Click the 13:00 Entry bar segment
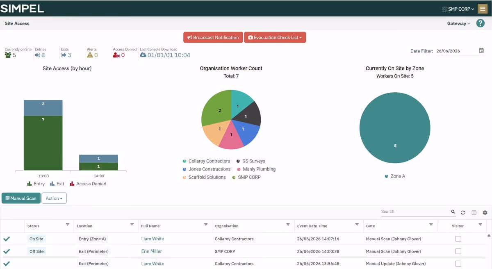 pos(43,143)
